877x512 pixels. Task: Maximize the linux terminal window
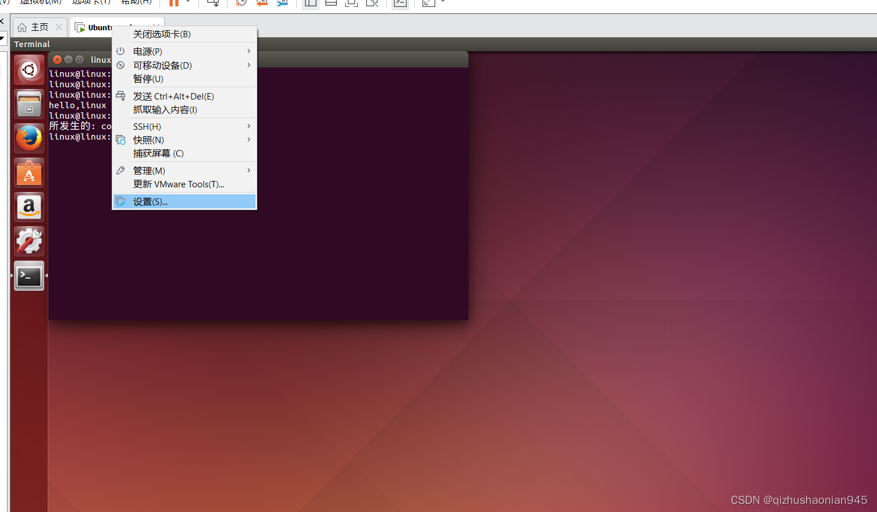coord(79,59)
